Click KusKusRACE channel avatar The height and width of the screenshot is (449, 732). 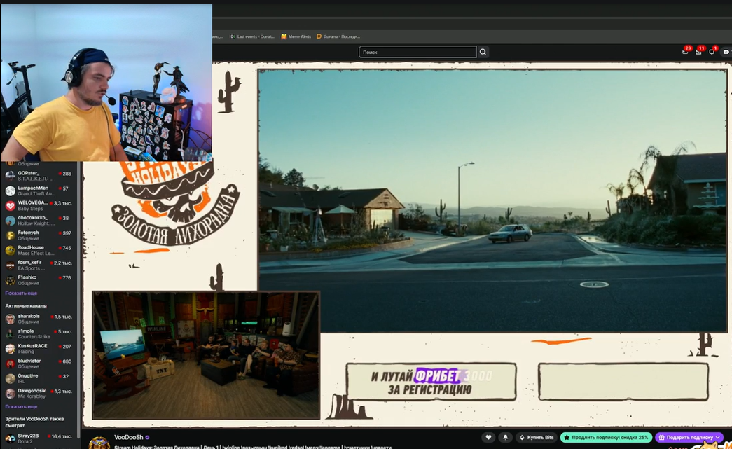click(x=11, y=349)
